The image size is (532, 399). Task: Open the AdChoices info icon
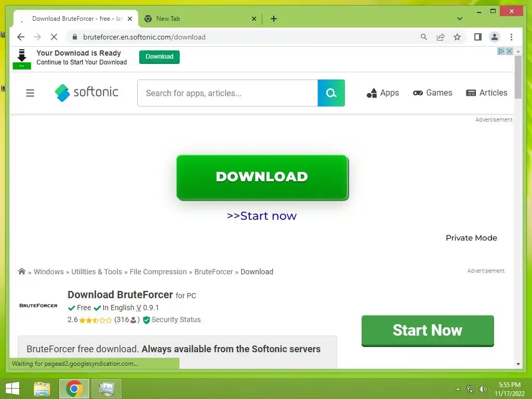tap(501, 51)
